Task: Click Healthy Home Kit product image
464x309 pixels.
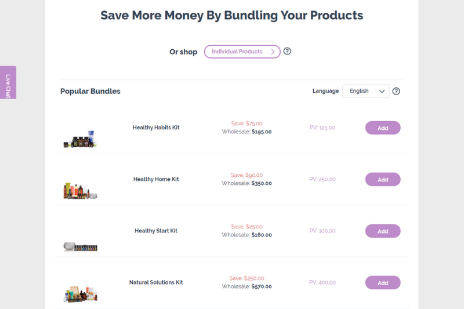Action: tap(80, 191)
